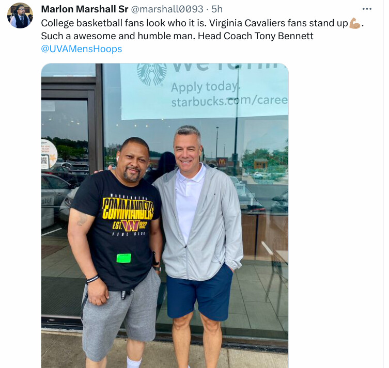Open the 5h timestamp permalink
This screenshot has height=368, width=389.
(217, 9)
